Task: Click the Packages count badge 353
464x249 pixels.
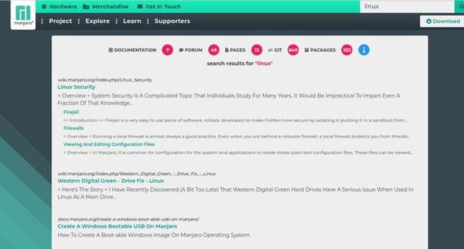Action: [x=346, y=50]
